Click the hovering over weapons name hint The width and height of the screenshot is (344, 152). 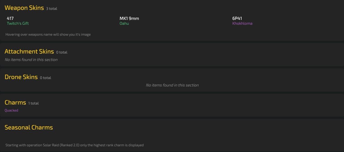point(48,34)
